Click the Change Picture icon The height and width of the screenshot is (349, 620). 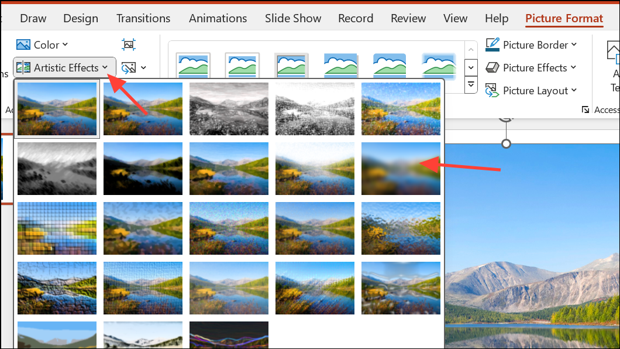129,68
